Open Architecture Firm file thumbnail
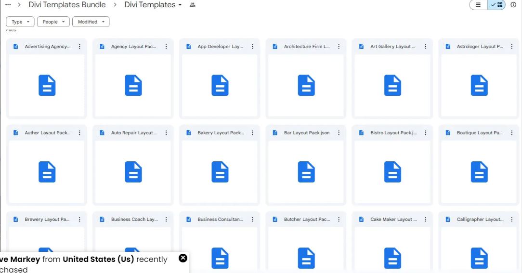 (x=306, y=86)
